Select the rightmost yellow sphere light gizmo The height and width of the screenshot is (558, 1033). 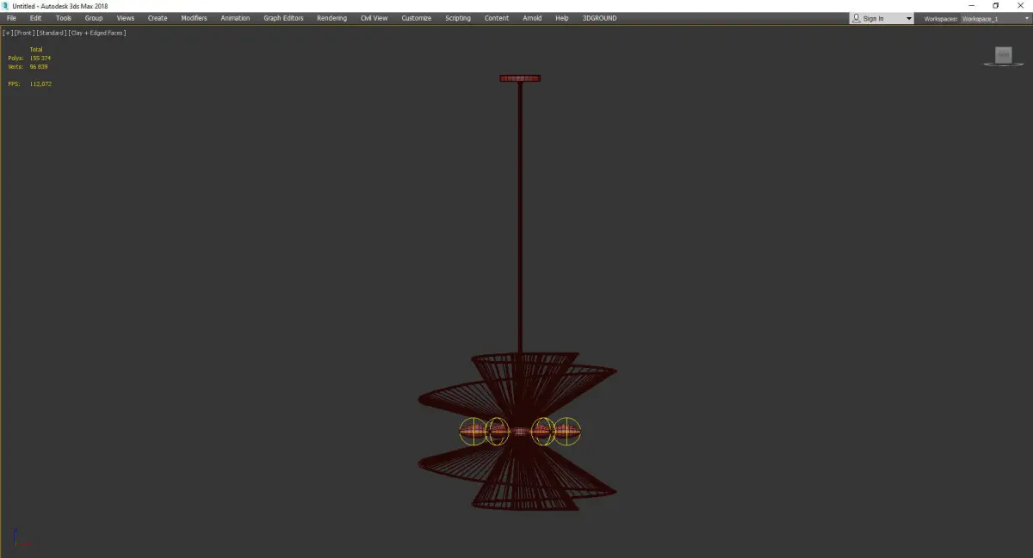click(566, 432)
